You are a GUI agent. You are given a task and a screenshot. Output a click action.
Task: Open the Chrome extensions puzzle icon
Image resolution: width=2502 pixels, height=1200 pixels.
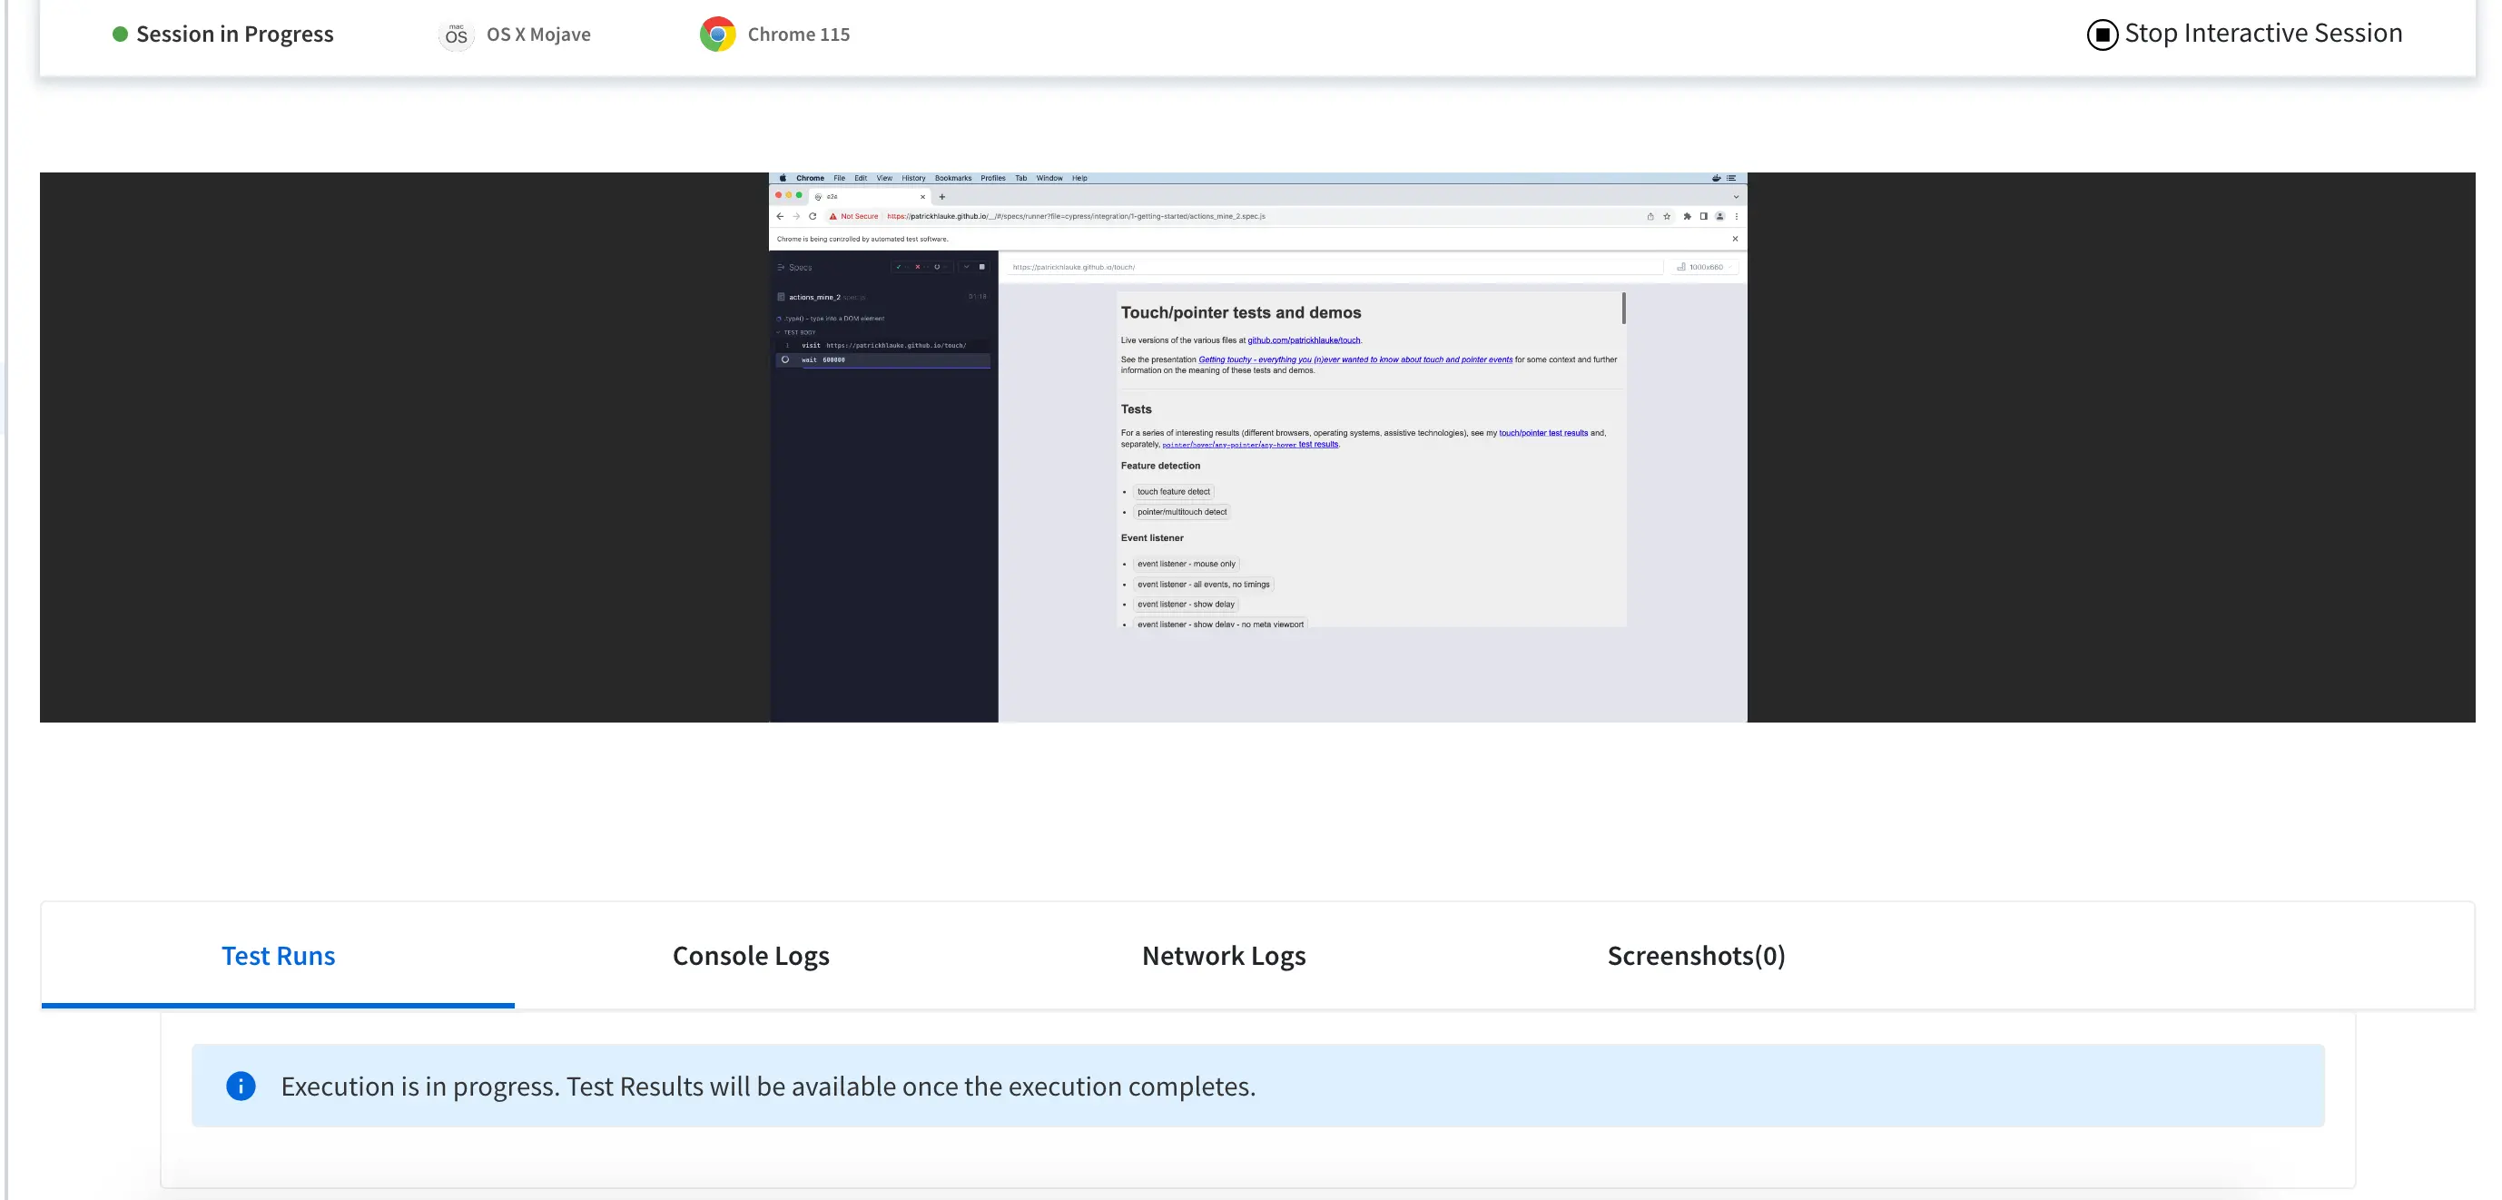(x=1686, y=217)
